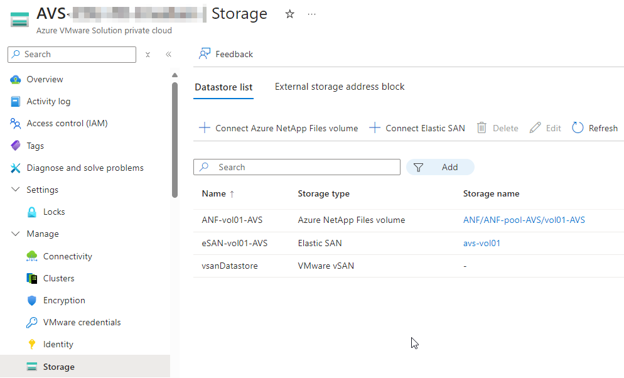Click the Tags icon
The image size is (624, 378).
coord(16,146)
